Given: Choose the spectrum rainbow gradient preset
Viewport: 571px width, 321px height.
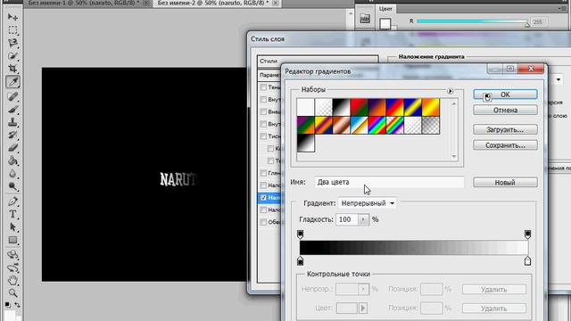Looking at the screenshot, I should pos(377,126).
